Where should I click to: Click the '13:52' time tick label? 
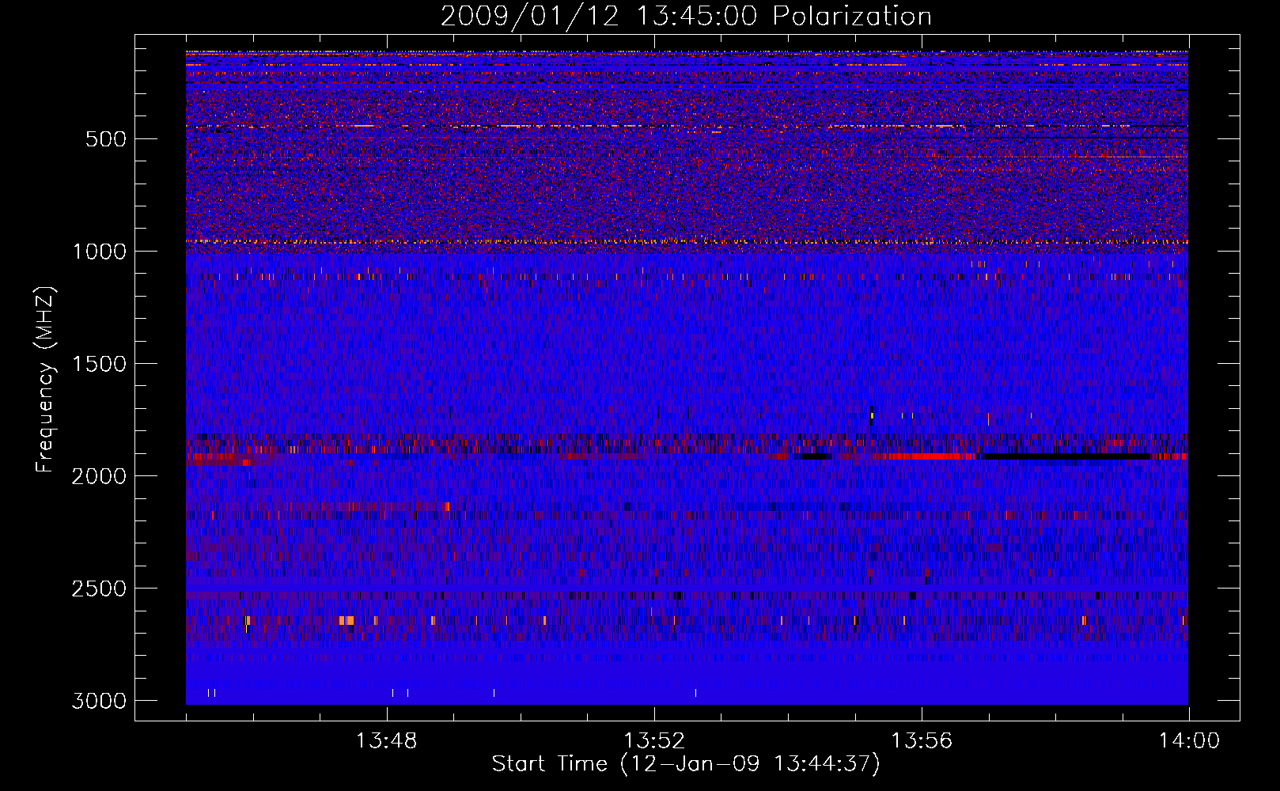coord(654,741)
